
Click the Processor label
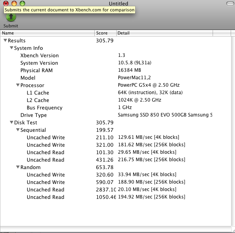pos(32,85)
